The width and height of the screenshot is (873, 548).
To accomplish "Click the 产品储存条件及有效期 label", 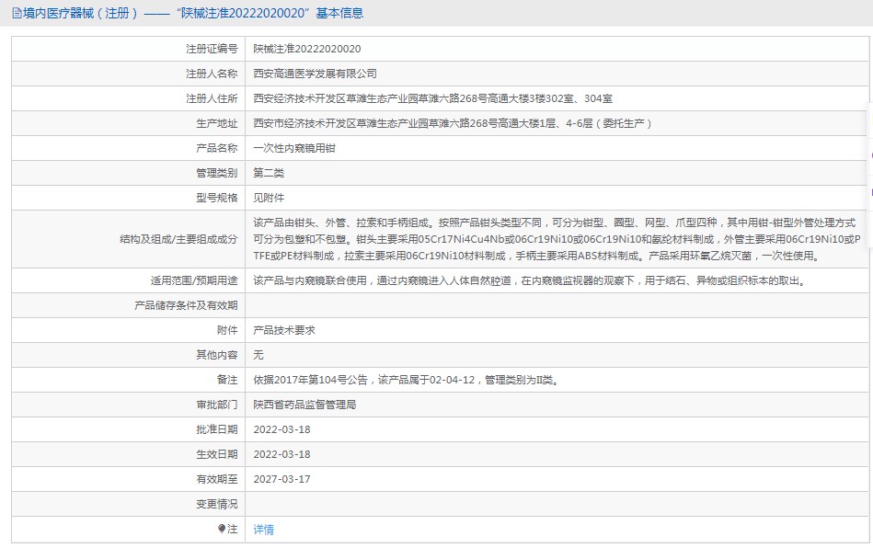I will 186,305.
